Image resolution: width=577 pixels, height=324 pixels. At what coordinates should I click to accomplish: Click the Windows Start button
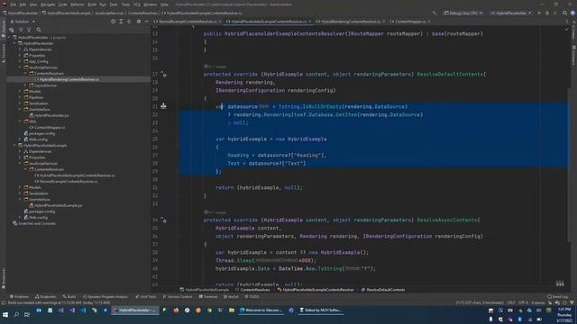pos(5,315)
